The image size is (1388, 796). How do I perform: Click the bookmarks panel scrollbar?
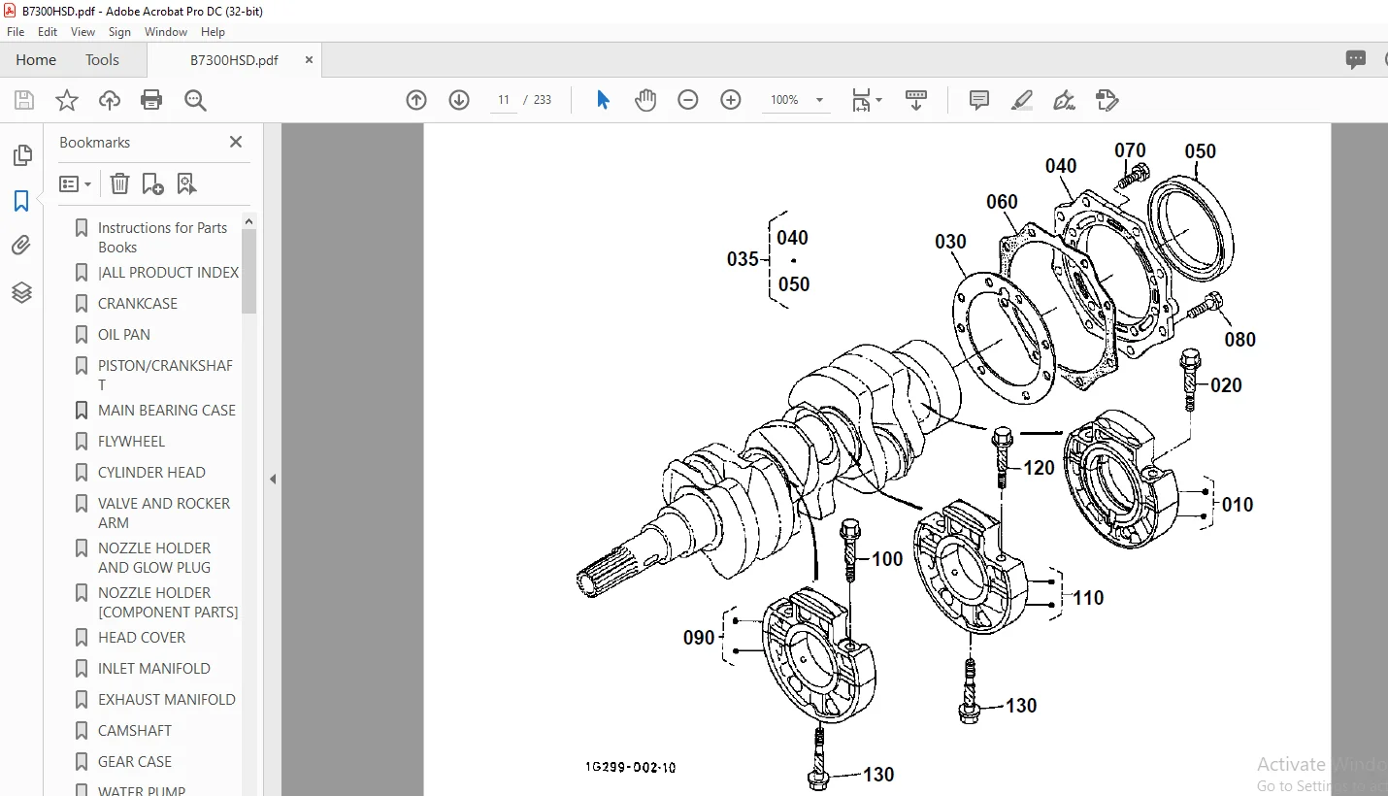[249, 271]
